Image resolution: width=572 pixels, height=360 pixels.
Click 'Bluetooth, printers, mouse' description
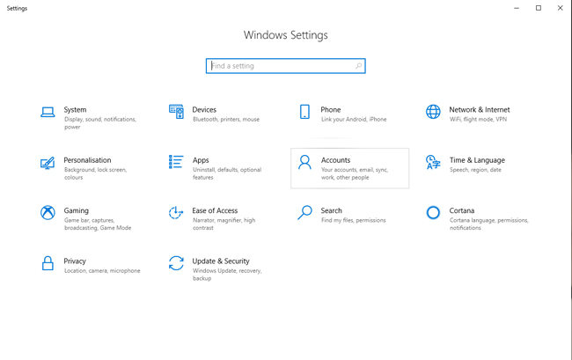(226, 120)
